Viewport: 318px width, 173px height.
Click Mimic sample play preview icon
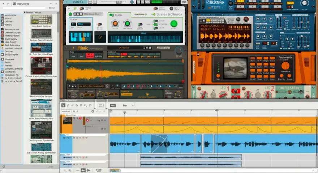pos(76,86)
